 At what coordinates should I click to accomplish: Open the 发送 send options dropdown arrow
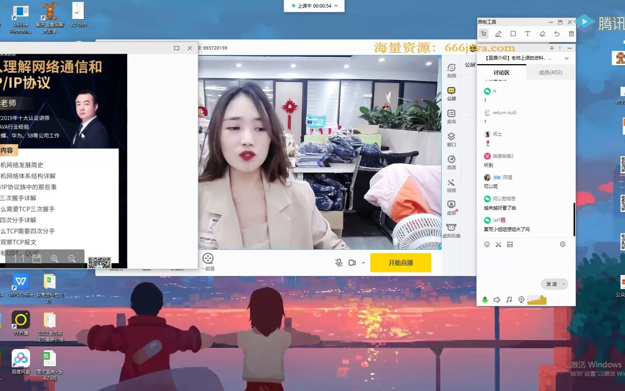pos(563,284)
